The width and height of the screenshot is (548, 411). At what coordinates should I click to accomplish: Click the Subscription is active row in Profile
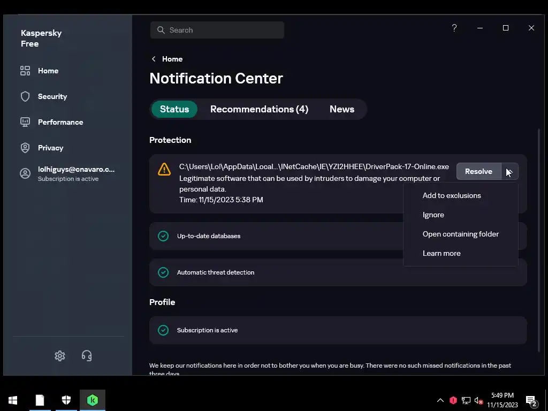pyautogui.click(x=338, y=330)
